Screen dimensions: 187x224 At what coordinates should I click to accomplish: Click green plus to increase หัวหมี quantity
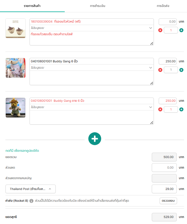pos(181,30)
